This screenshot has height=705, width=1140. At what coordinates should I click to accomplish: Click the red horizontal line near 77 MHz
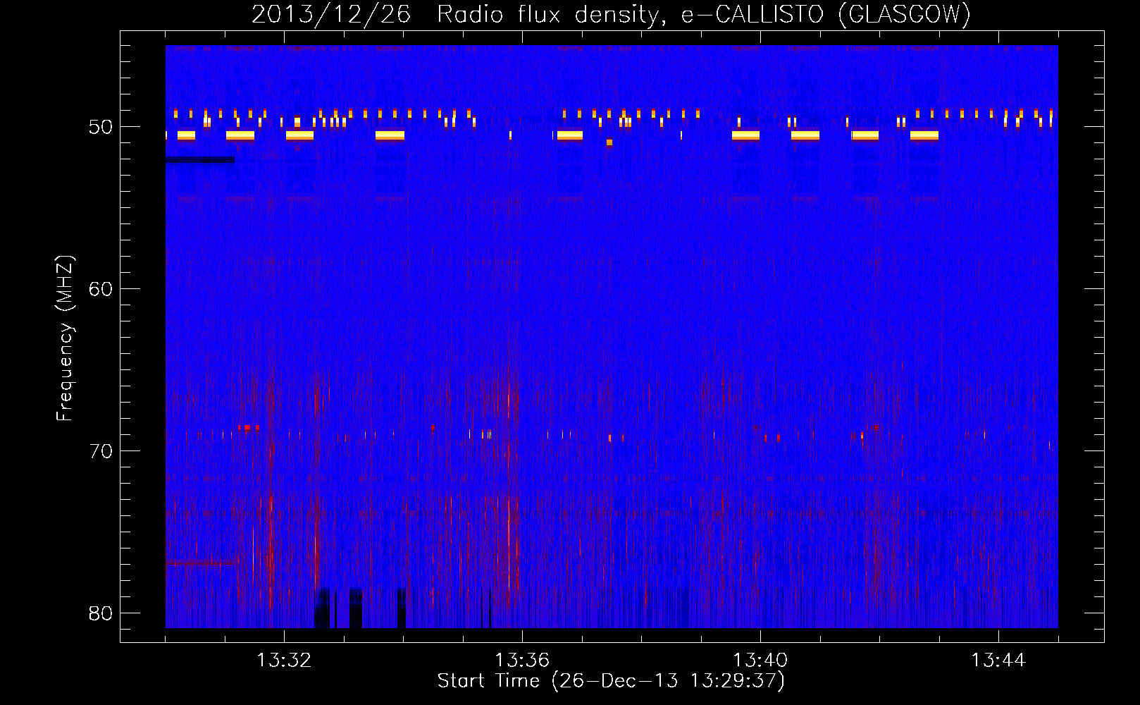click(x=202, y=563)
